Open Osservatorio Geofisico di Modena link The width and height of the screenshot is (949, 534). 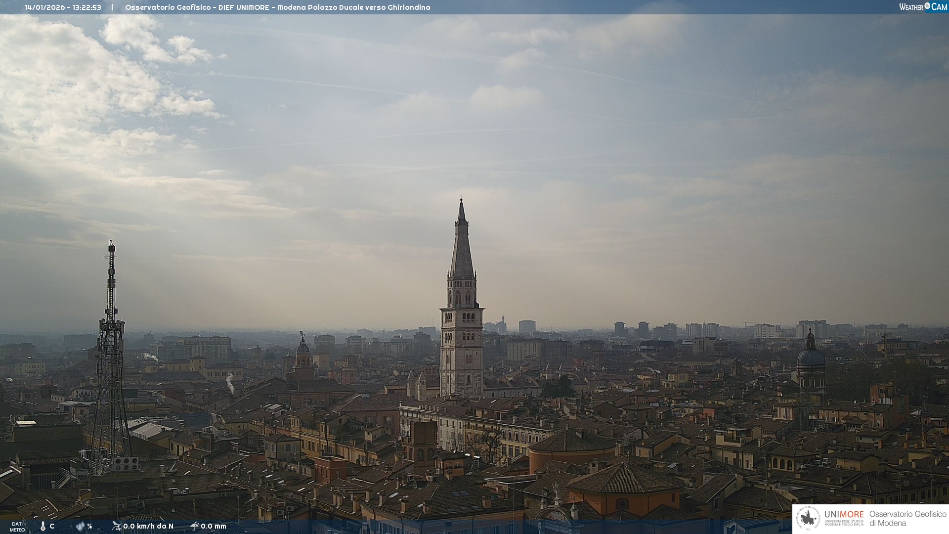pos(907,519)
